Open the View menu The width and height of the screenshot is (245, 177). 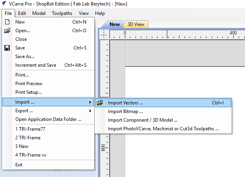tap(84, 13)
